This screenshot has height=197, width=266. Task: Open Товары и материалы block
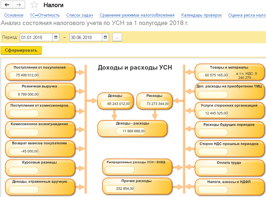coord(229,72)
